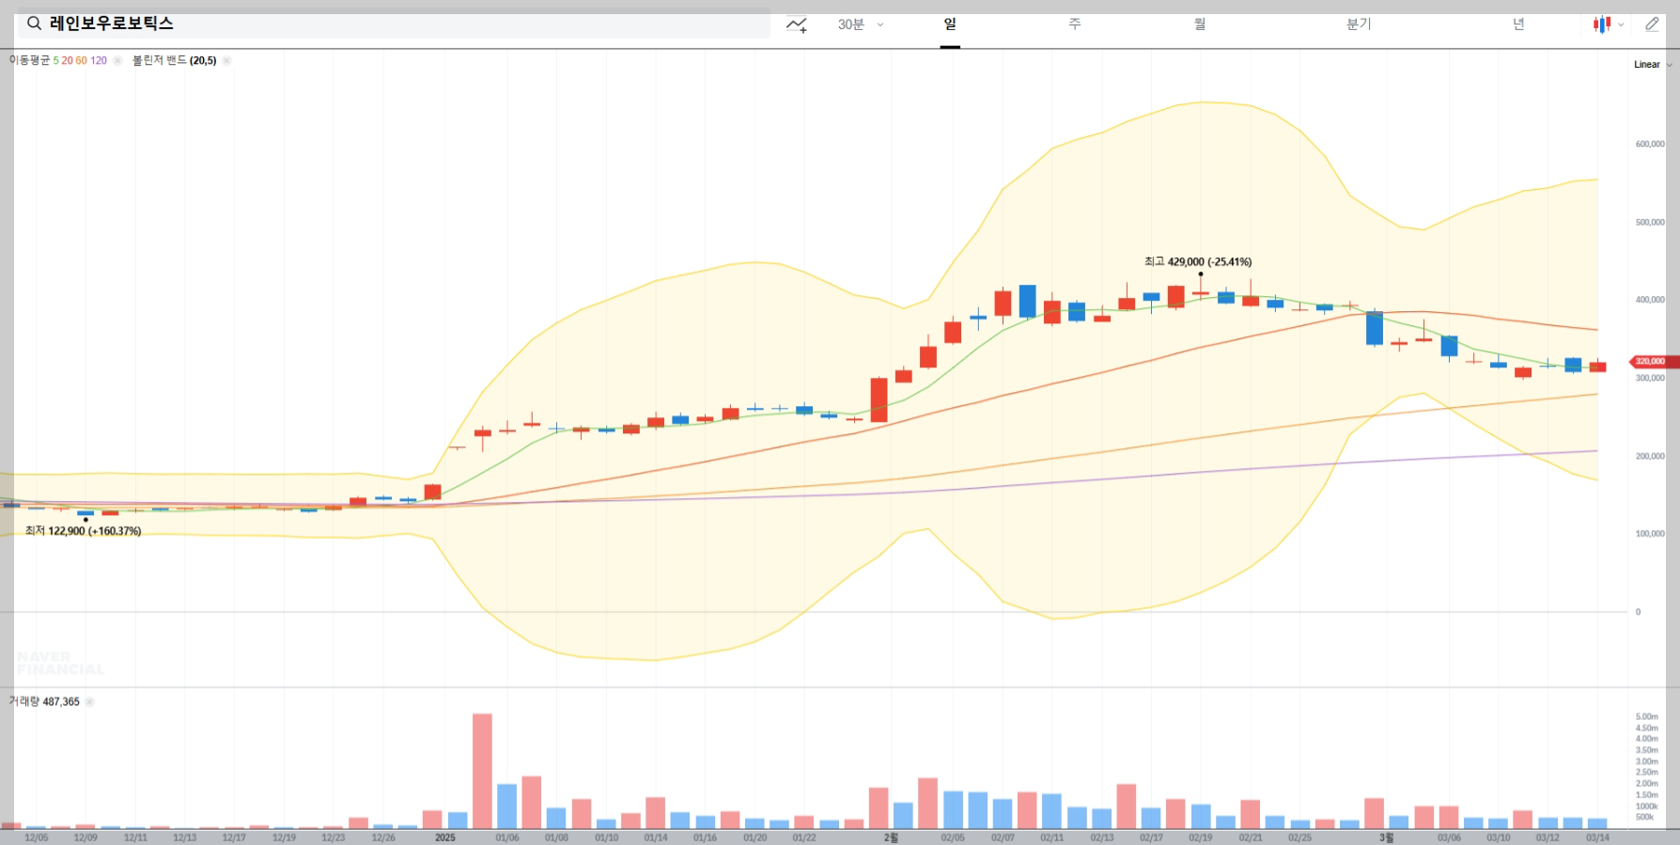Screen dimensions: 1680x845
Task: Click the 400,000 price axis label
Action: tap(1650, 300)
